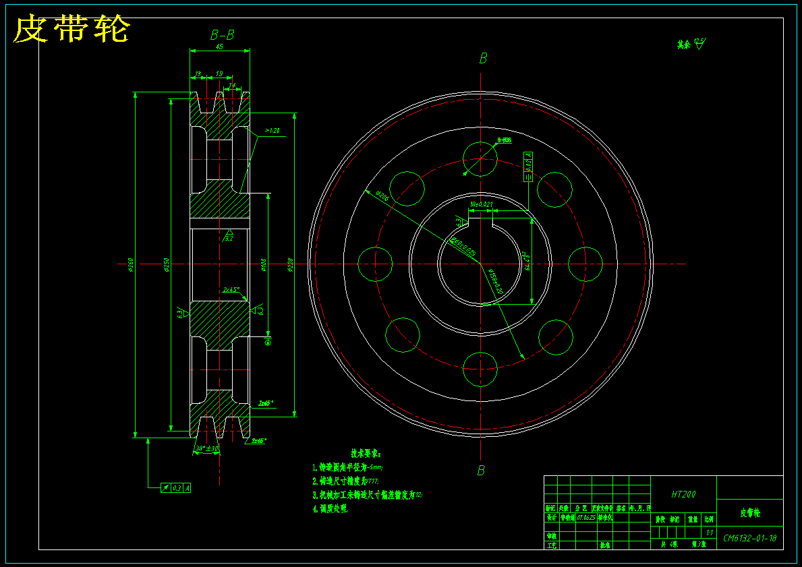Click the 07.06.25 date cell
The height and width of the screenshot is (567, 802).
pos(586,517)
